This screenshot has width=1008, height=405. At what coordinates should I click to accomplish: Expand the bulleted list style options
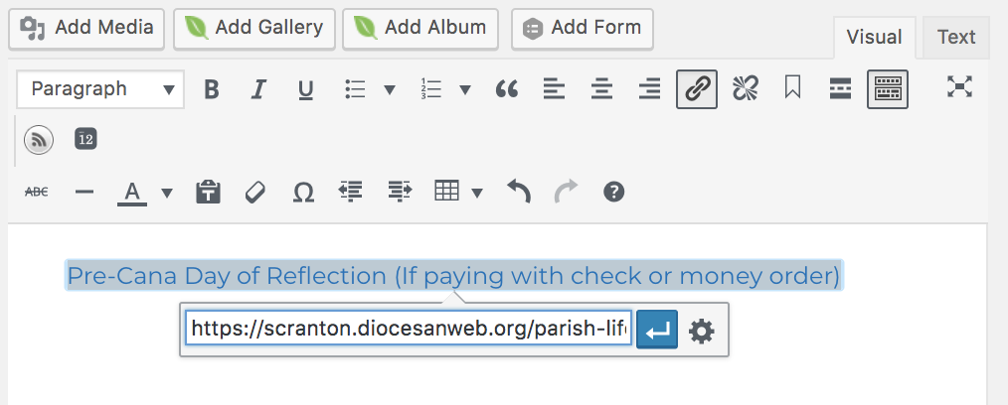point(390,89)
